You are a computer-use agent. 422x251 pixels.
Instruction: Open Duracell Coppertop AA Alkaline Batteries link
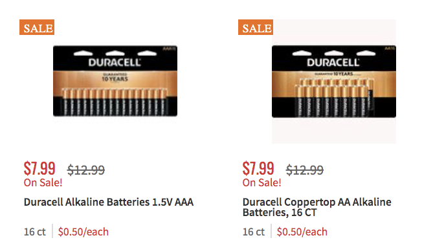(x=316, y=207)
